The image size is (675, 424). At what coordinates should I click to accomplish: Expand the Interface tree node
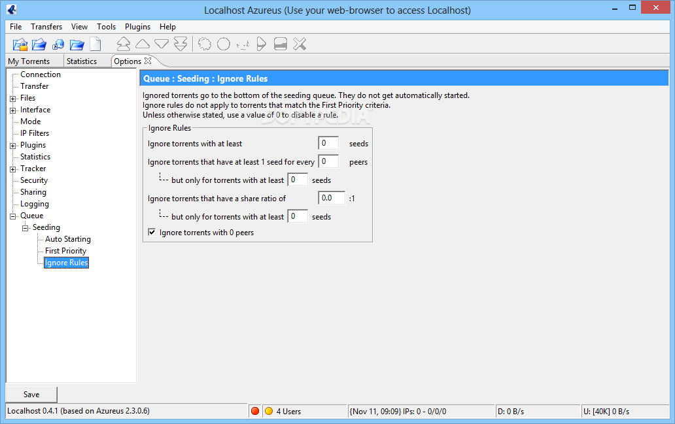coord(13,110)
